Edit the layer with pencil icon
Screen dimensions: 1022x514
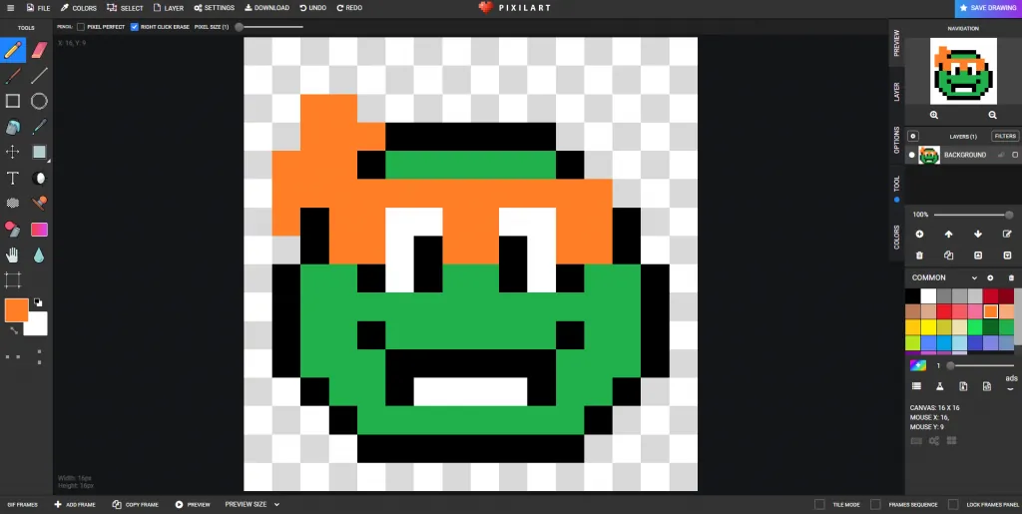click(x=1007, y=234)
